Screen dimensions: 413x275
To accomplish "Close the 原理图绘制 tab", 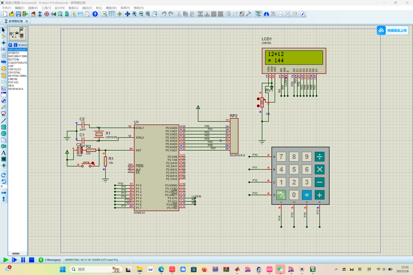I will [x=27, y=21].
